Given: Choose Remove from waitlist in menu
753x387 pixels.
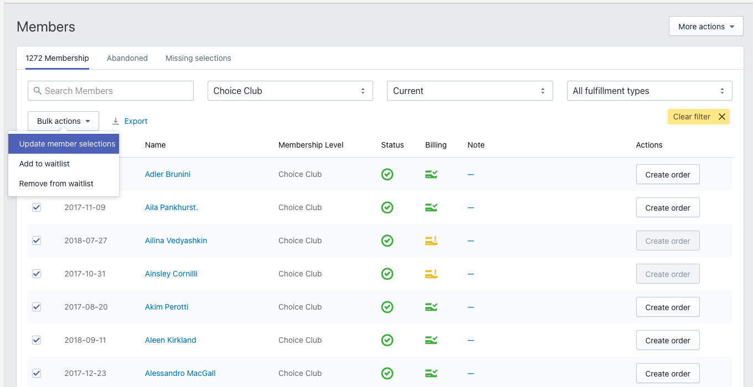Looking at the screenshot, I should [x=56, y=184].
